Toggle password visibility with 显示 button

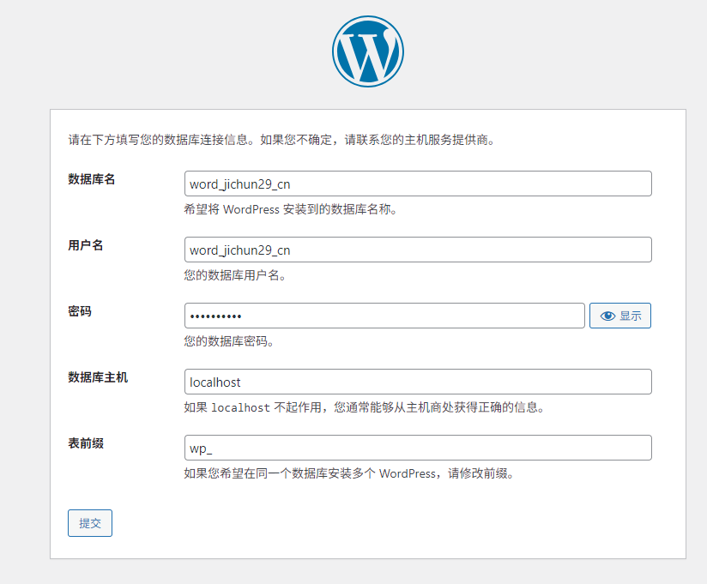(x=620, y=316)
